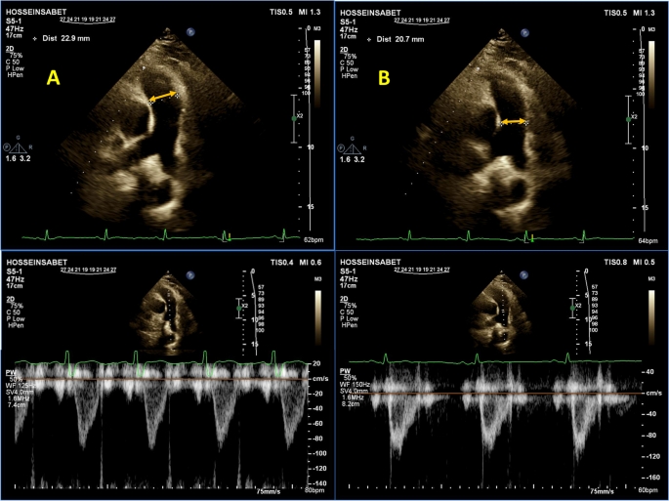The height and width of the screenshot is (501, 669).
Task: Click the M3 label in panel B
Action: [x=651, y=30]
